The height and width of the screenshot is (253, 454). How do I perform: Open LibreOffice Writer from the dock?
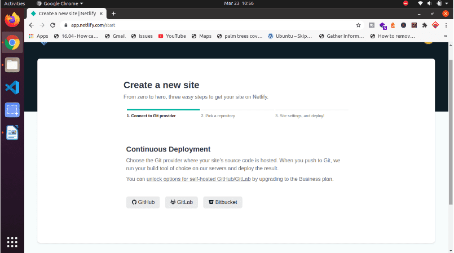point(12,132)
